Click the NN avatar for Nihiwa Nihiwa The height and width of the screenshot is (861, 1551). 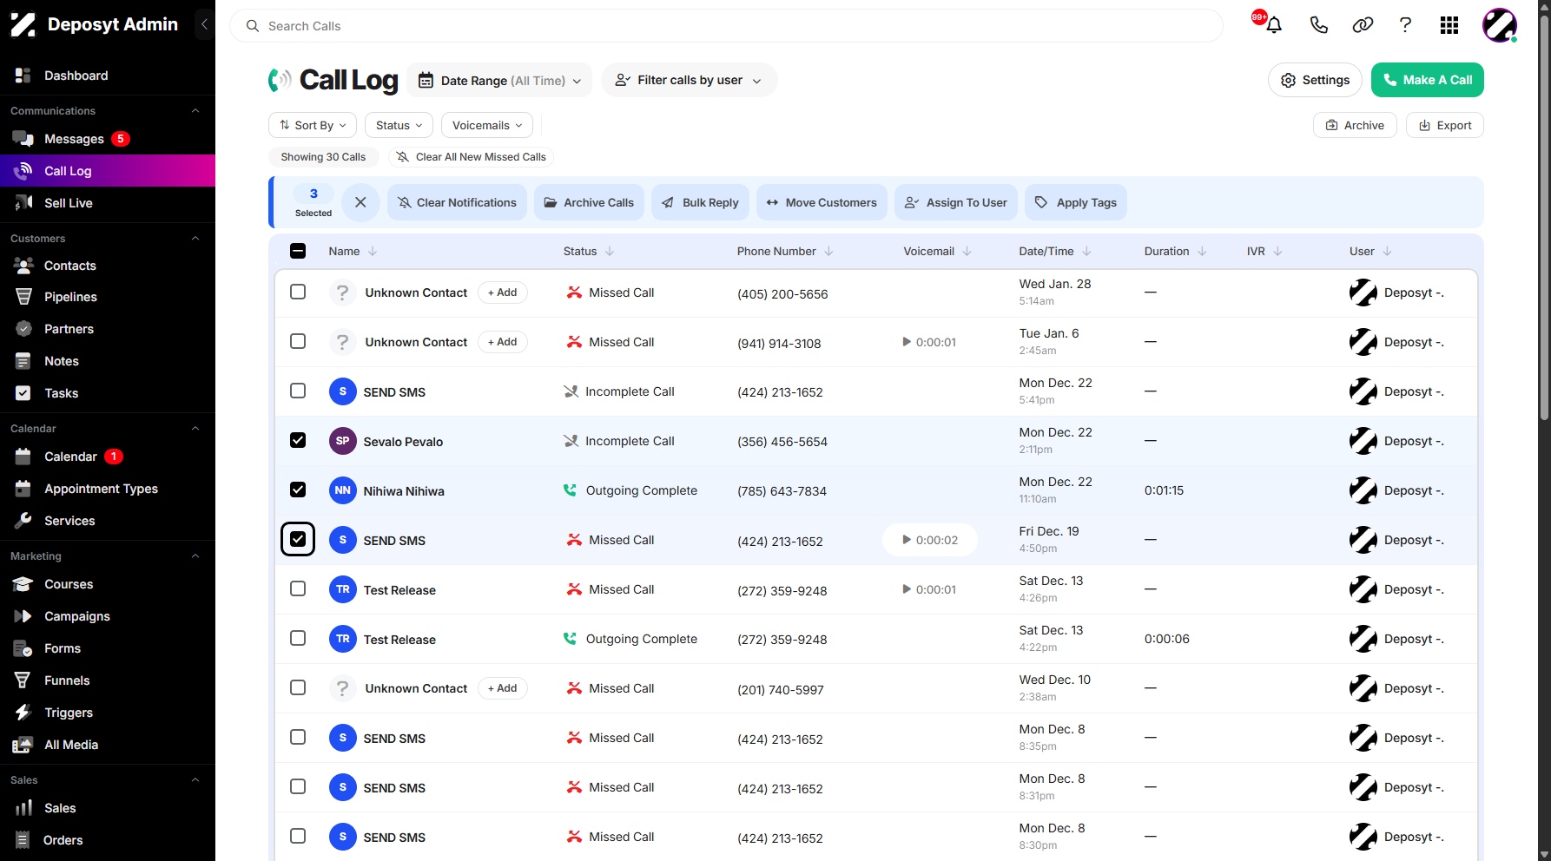point(343,490)
